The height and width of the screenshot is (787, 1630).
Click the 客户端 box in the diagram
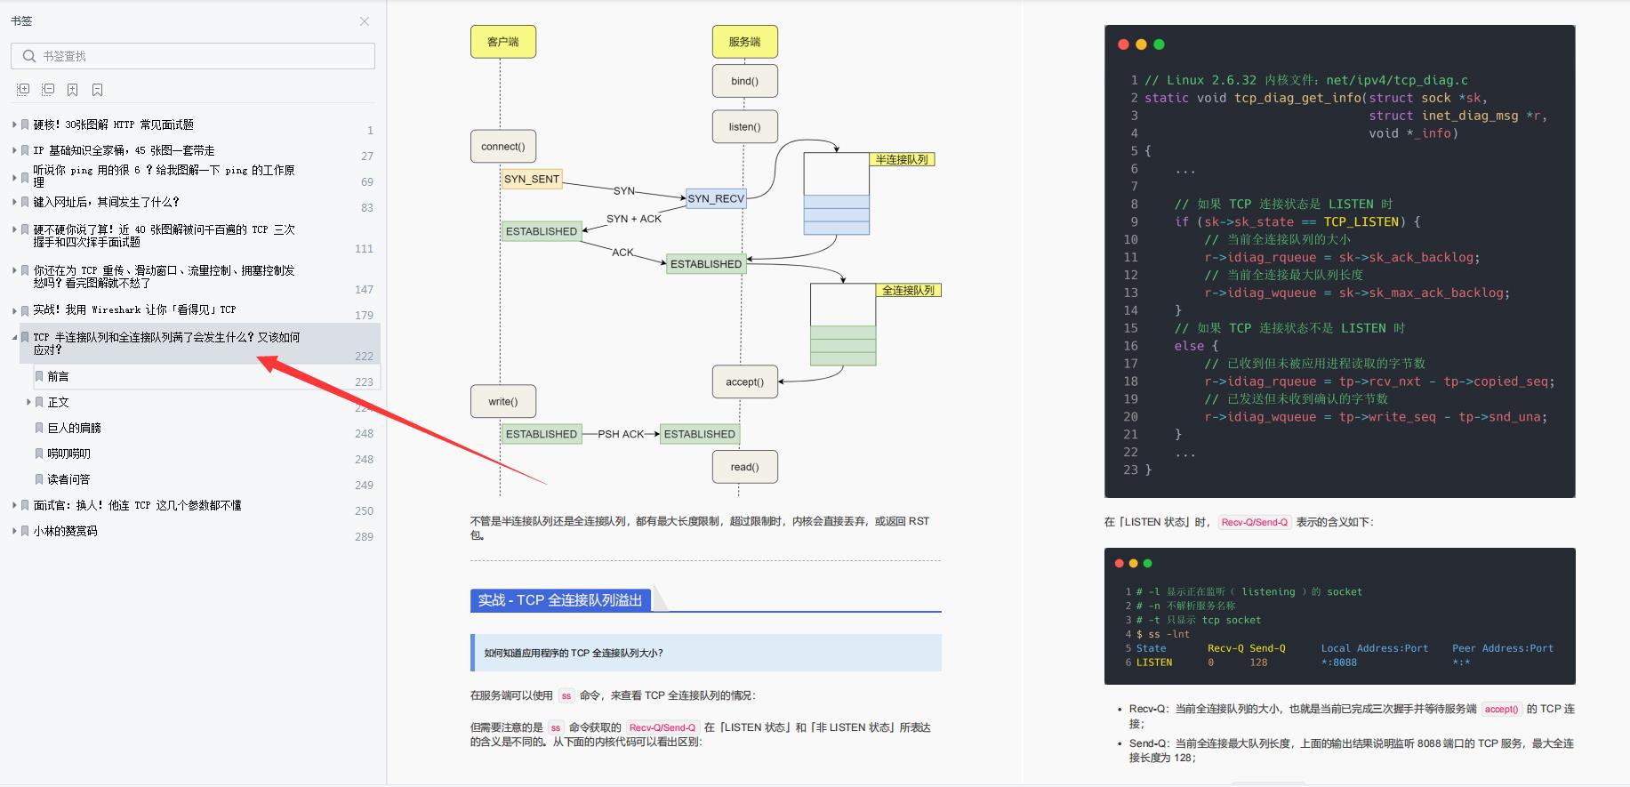coord(503,42)
